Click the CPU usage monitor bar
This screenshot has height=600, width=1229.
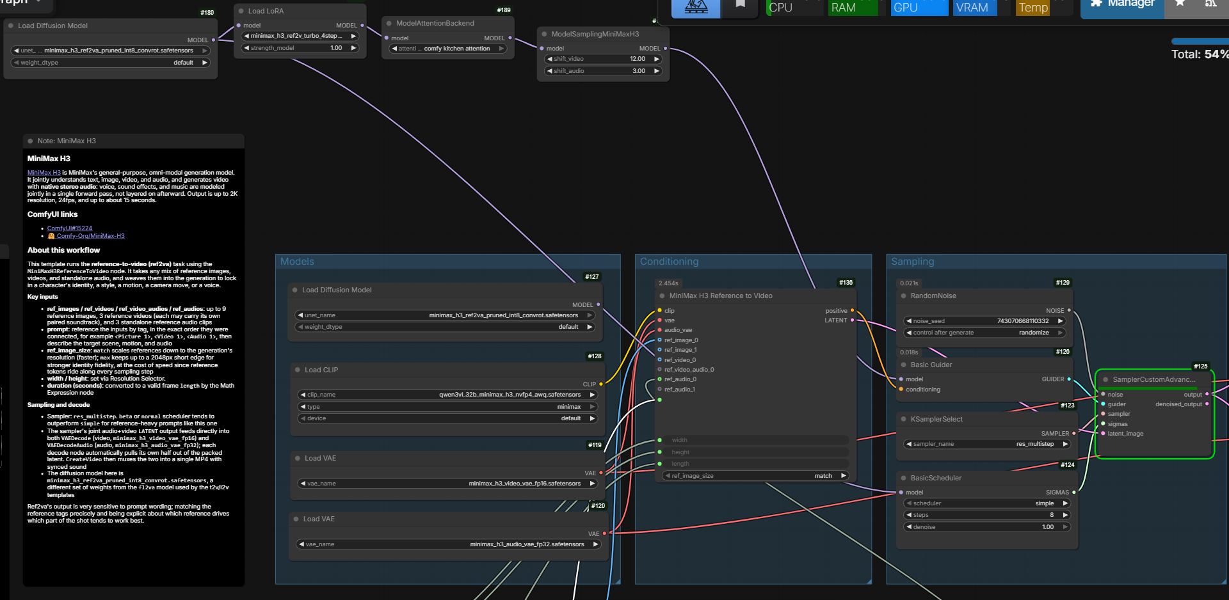pos(794,8)
